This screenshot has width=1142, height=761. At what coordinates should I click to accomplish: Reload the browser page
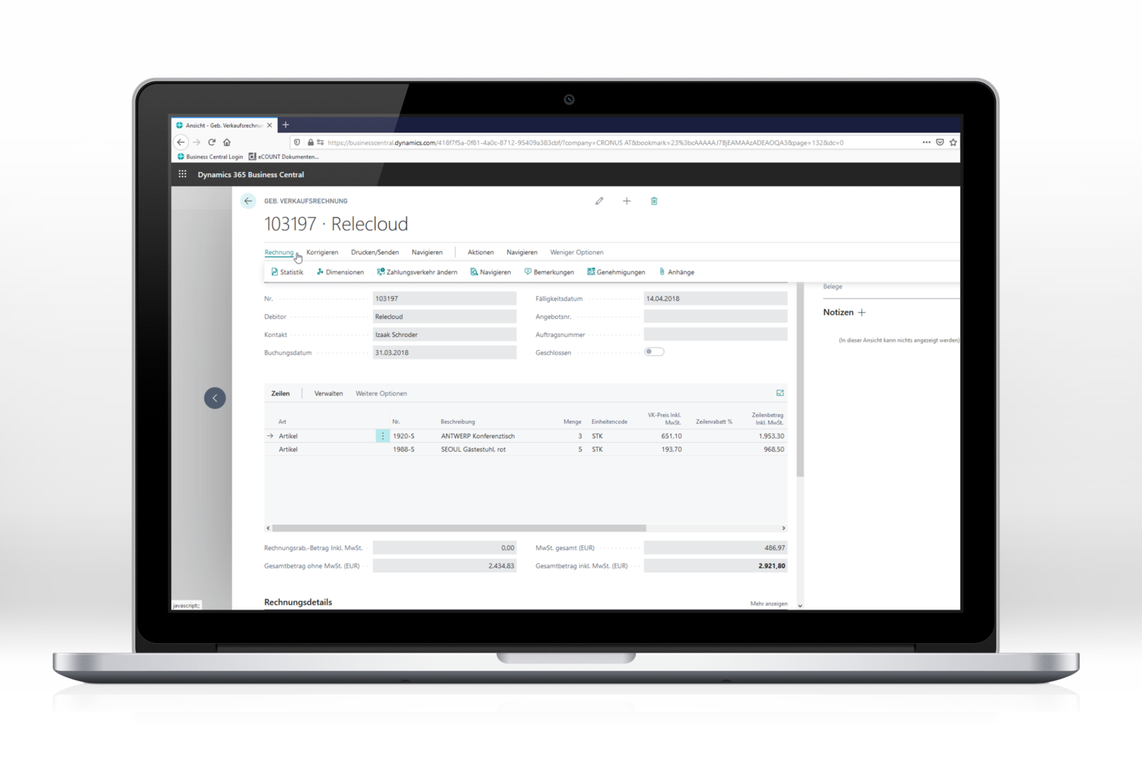pyautogui.click(x=212, y=142)
